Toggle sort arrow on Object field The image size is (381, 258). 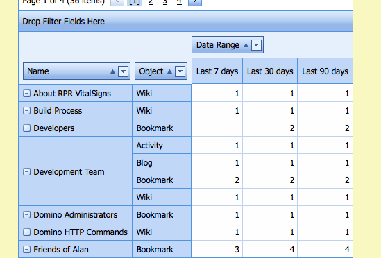click(x=169, y=71)
